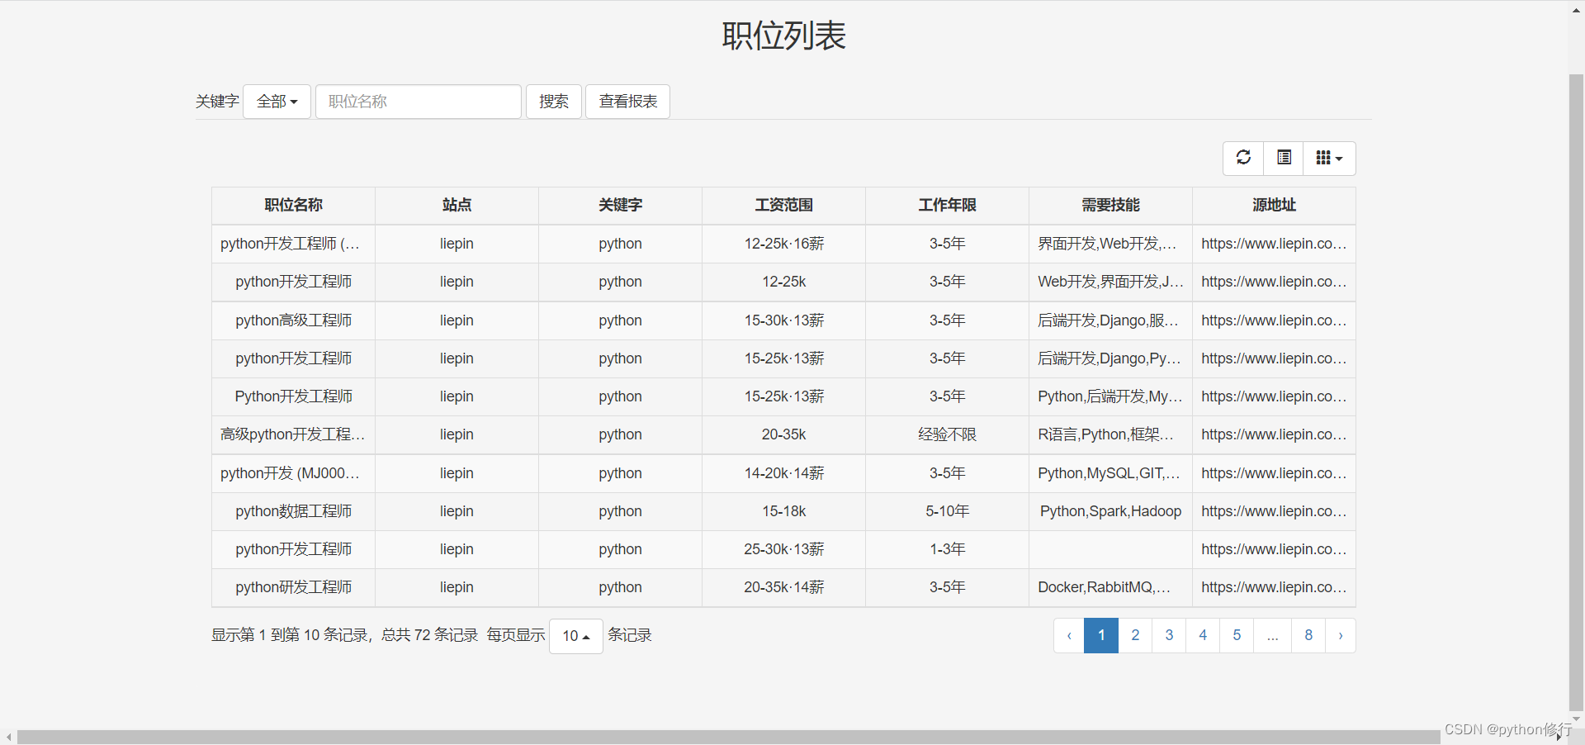Go to next page arrow
1585x745 pixels.
pos(1341,635)
